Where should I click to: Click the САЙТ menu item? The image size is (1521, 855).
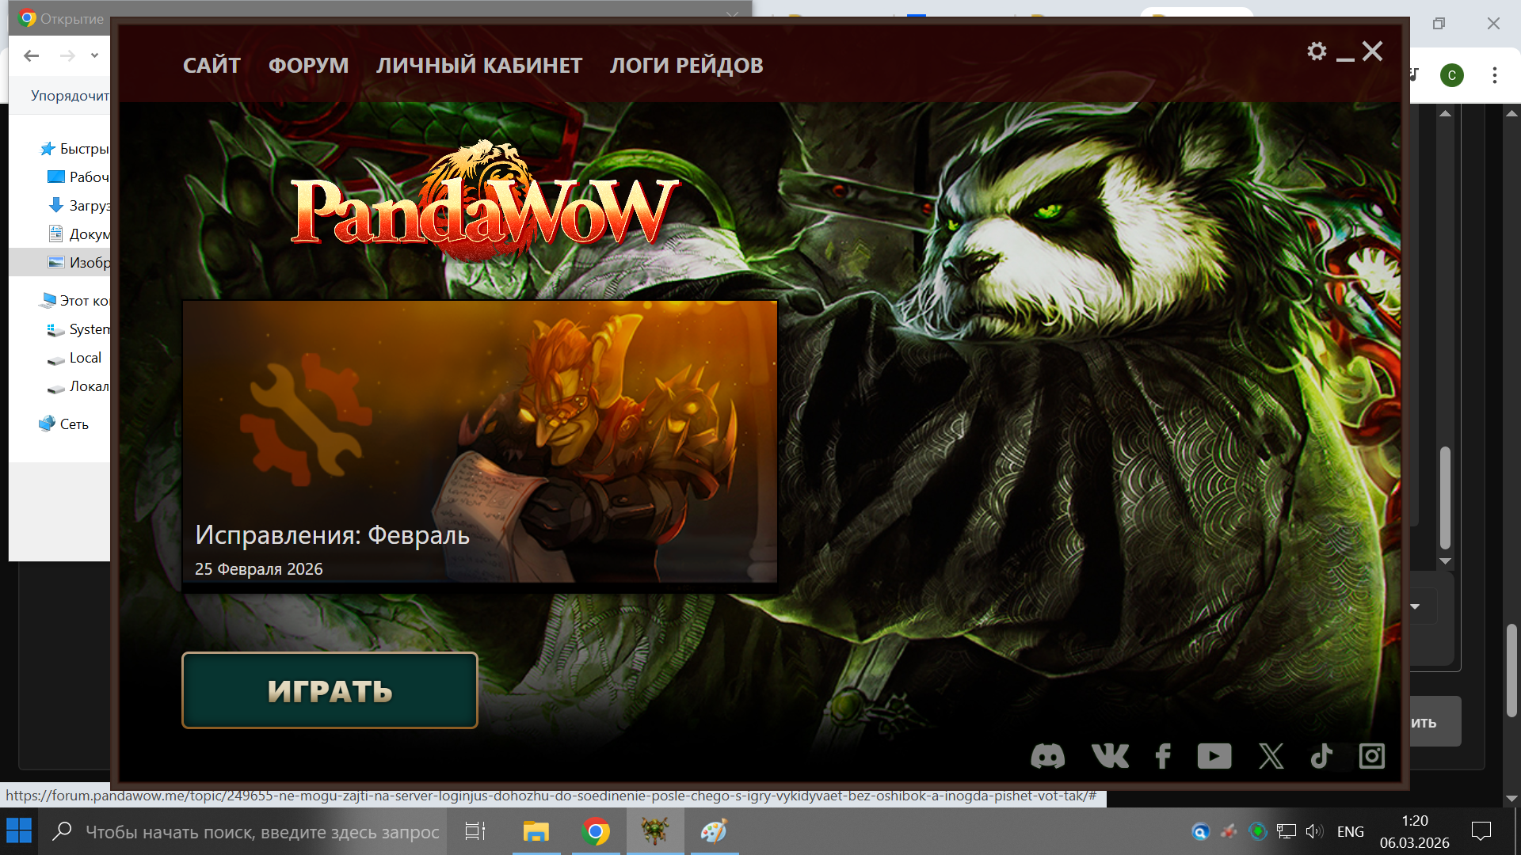212,66
